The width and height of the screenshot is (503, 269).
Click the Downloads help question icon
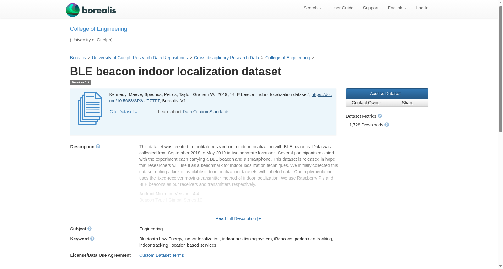coord(387,125)
